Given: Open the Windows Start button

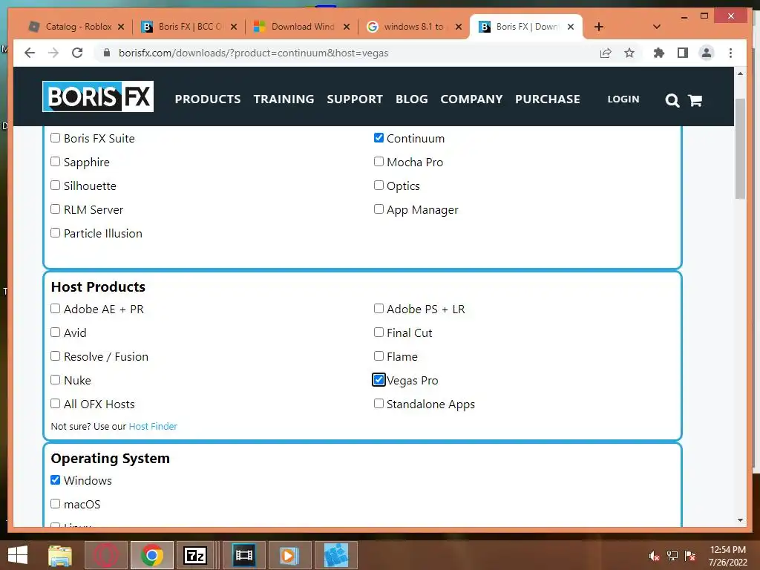Looking at the screenshot, I should point(18,555).
